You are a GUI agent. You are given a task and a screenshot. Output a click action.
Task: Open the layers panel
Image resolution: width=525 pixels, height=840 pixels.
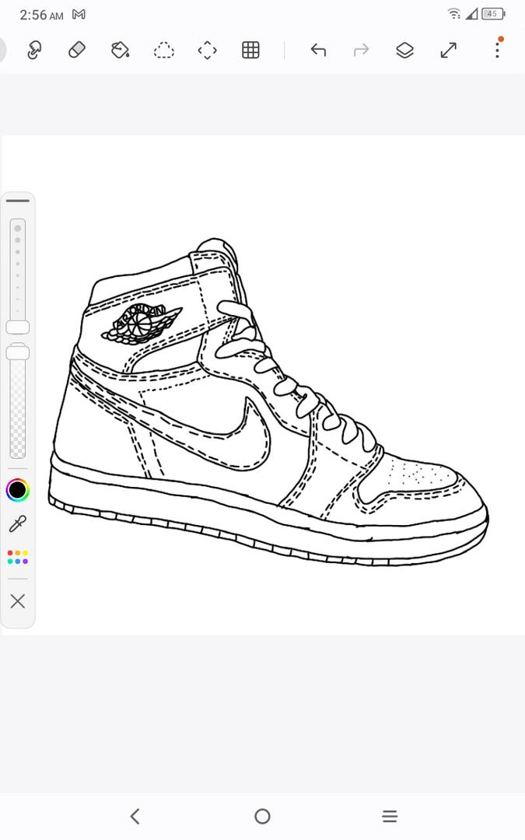(x=405, y=51)
